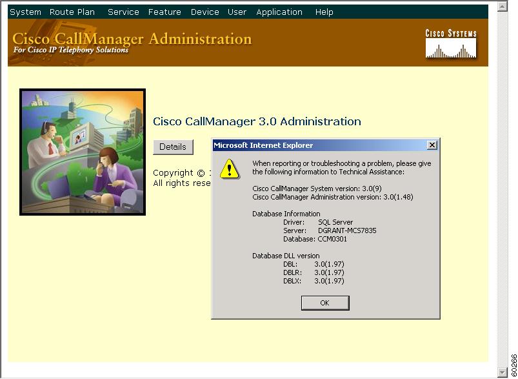Click the DBLX: 3.0(1.97) version line

click(314, 281)
